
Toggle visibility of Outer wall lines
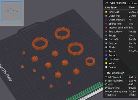[114, 16]
